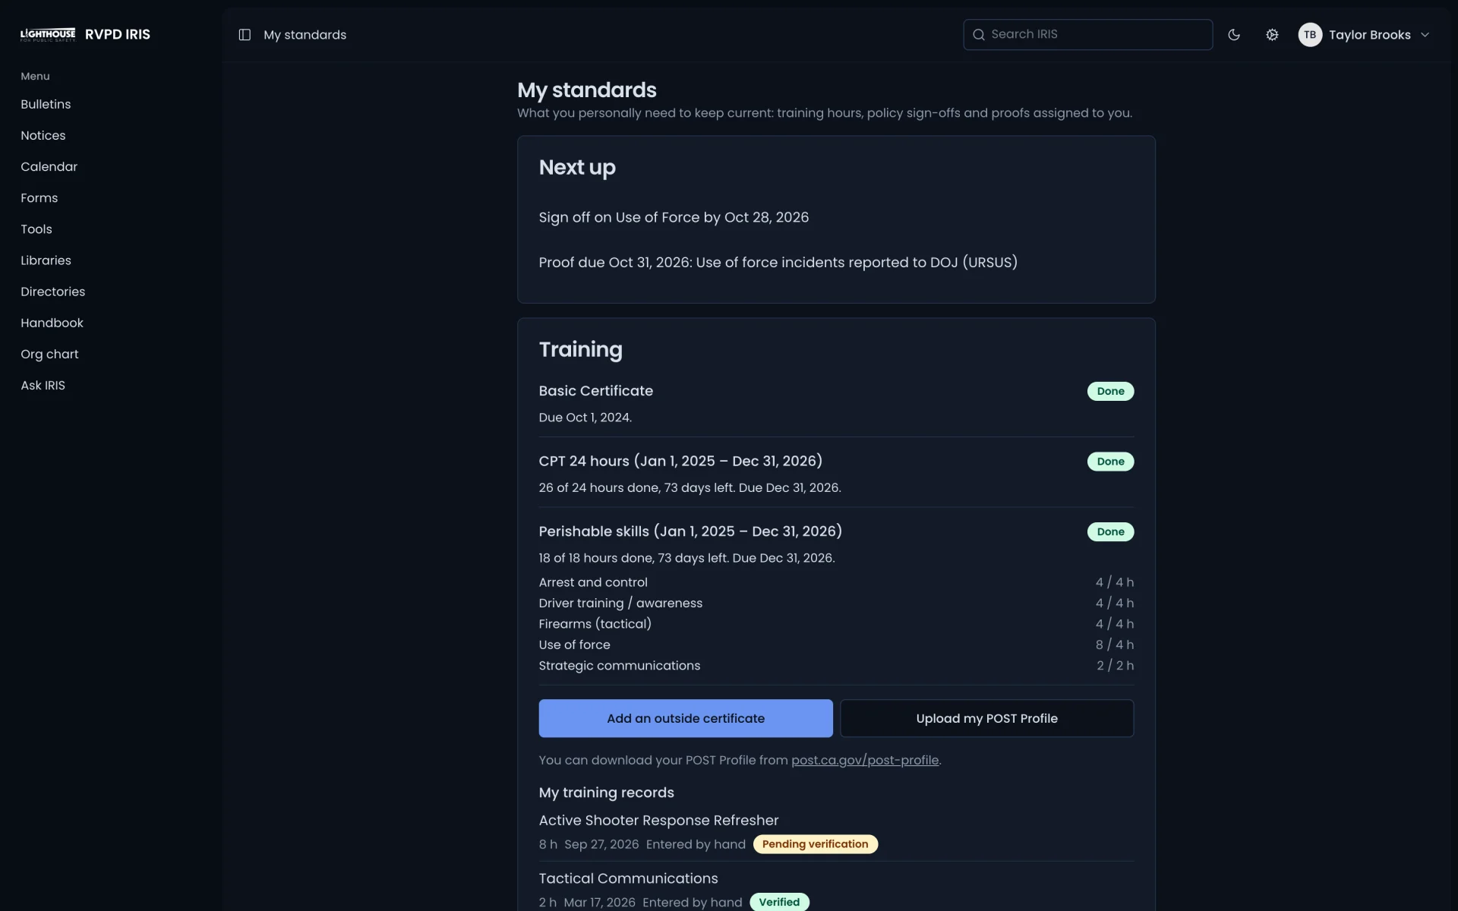This screenshot has height=911, width=1458.
Task: Toggle the sidebar panel icon
Action: click(x=245, y=35)
